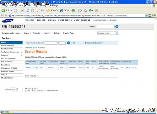The width and height of the screenshot is (157, 114).
Task: Focus the top SEARCH input field
Action: 105,26
